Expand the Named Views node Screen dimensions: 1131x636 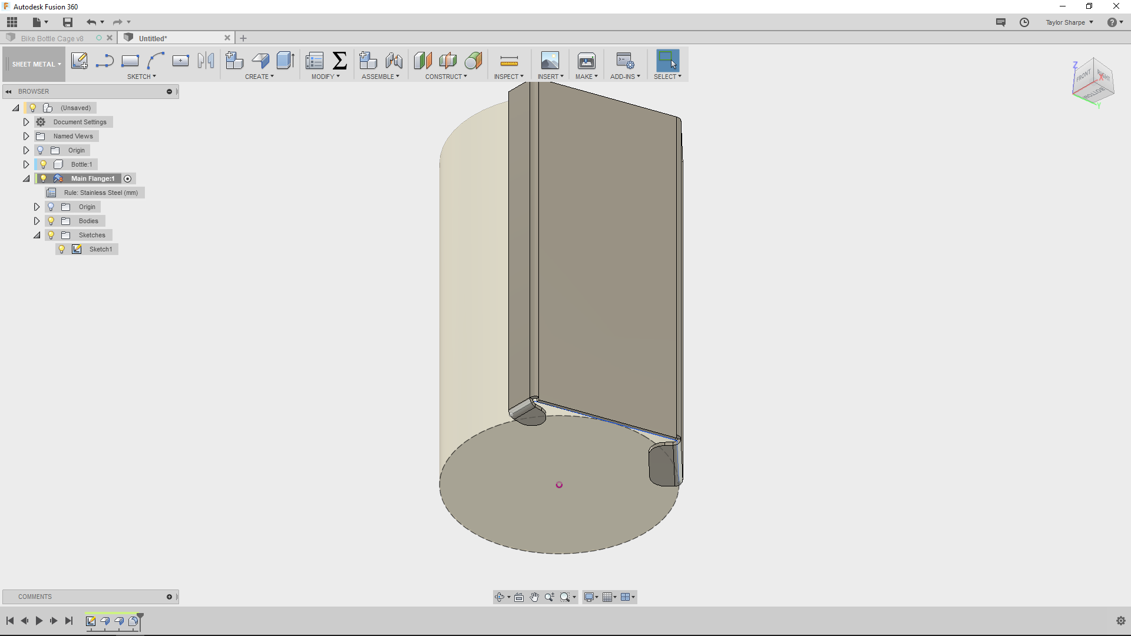click(x=26, y=136)
